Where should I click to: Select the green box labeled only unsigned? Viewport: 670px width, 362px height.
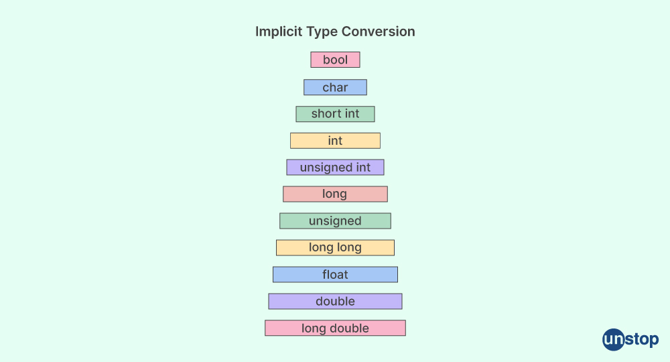click(x=336, y=221)
